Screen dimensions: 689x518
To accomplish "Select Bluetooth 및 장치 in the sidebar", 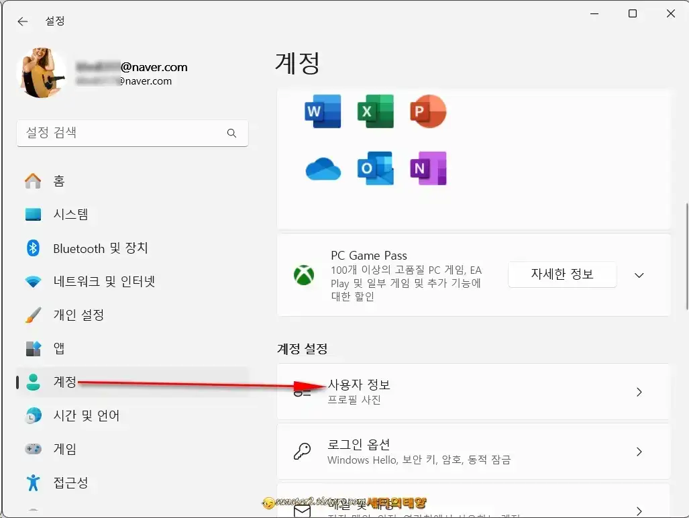I will click(101, 248).
